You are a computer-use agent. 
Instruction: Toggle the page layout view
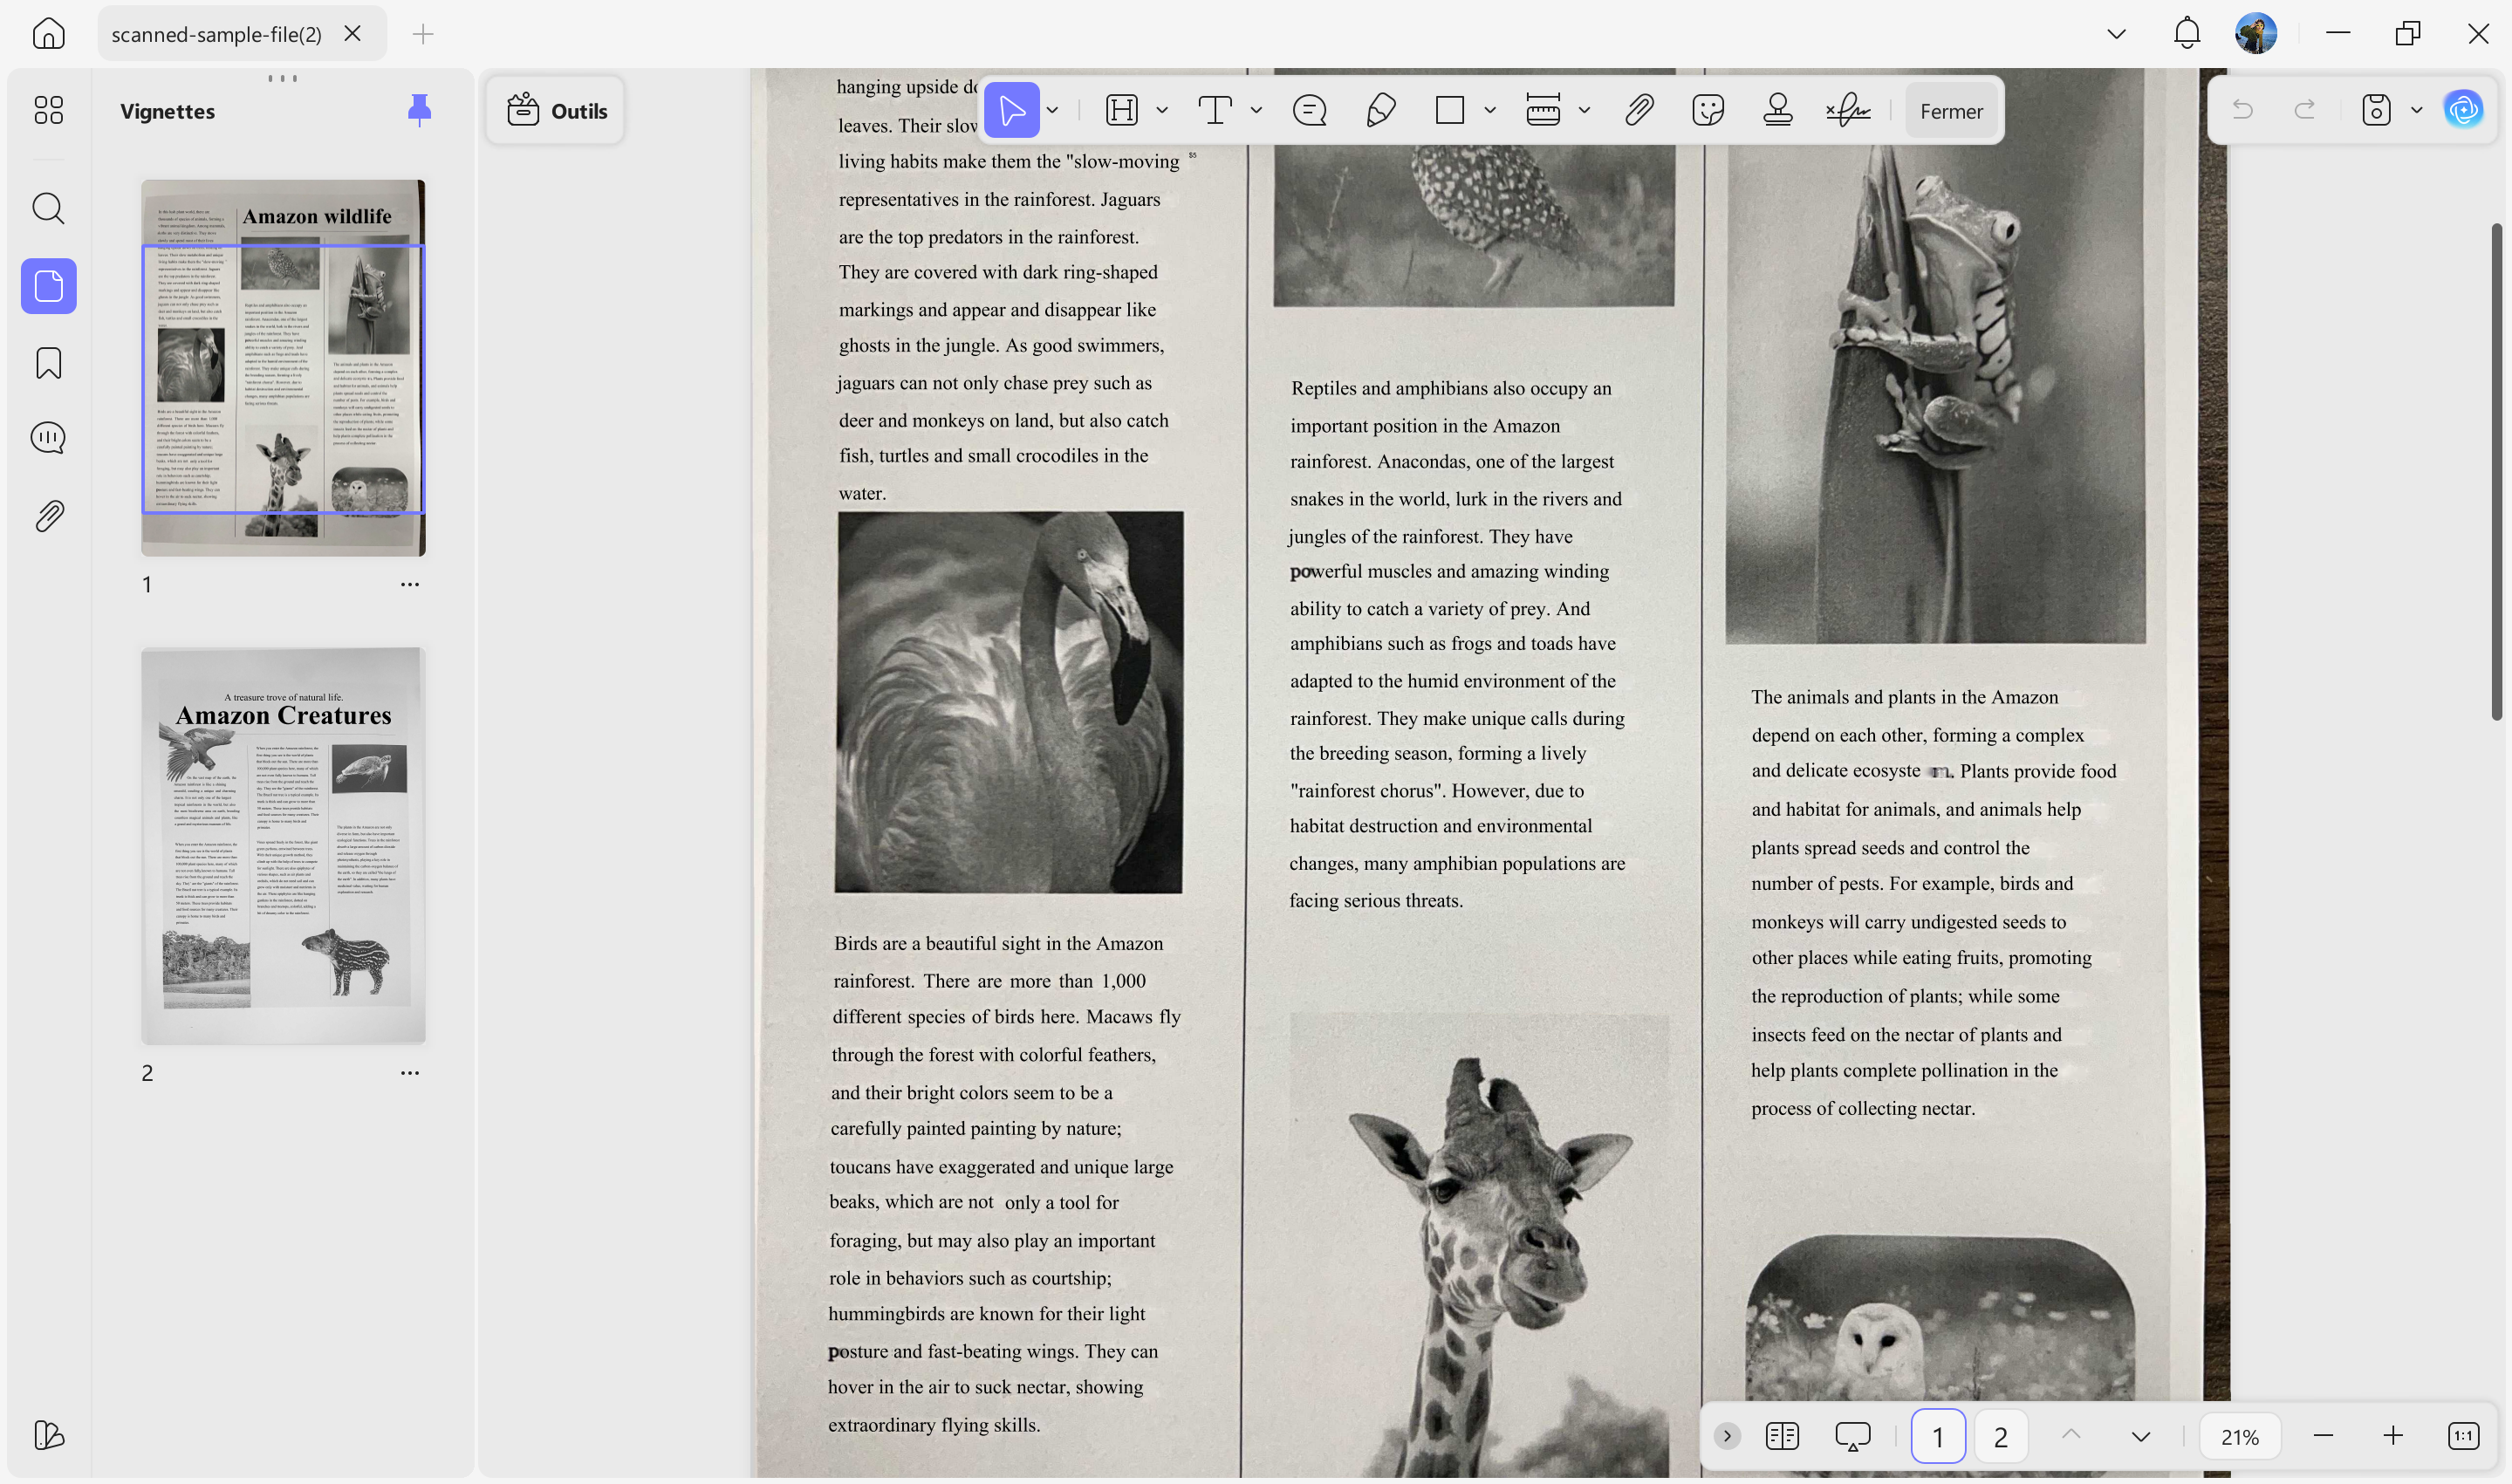click(1782, 1436)
